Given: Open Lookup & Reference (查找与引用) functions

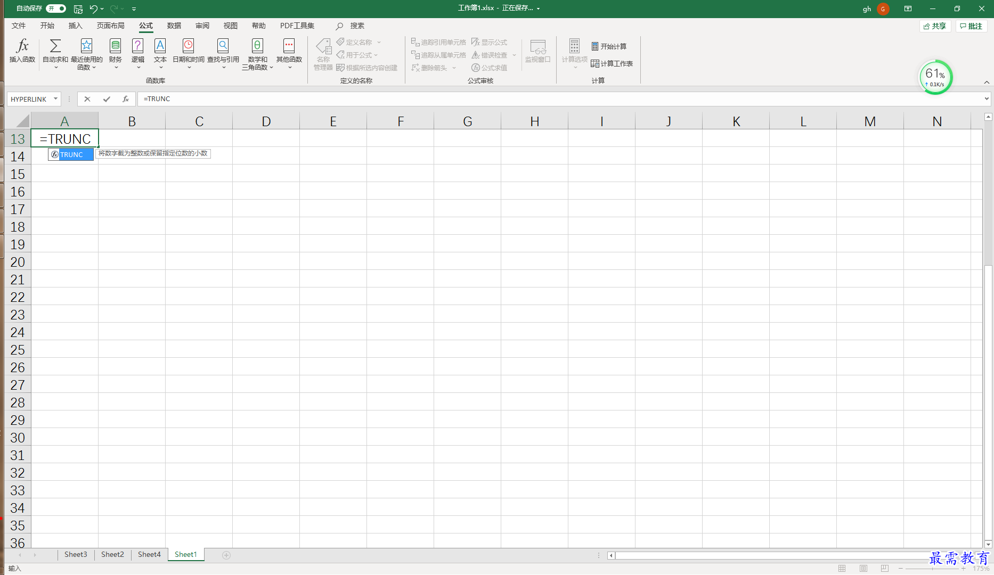Looking at the screenshot, I should 223,54.
